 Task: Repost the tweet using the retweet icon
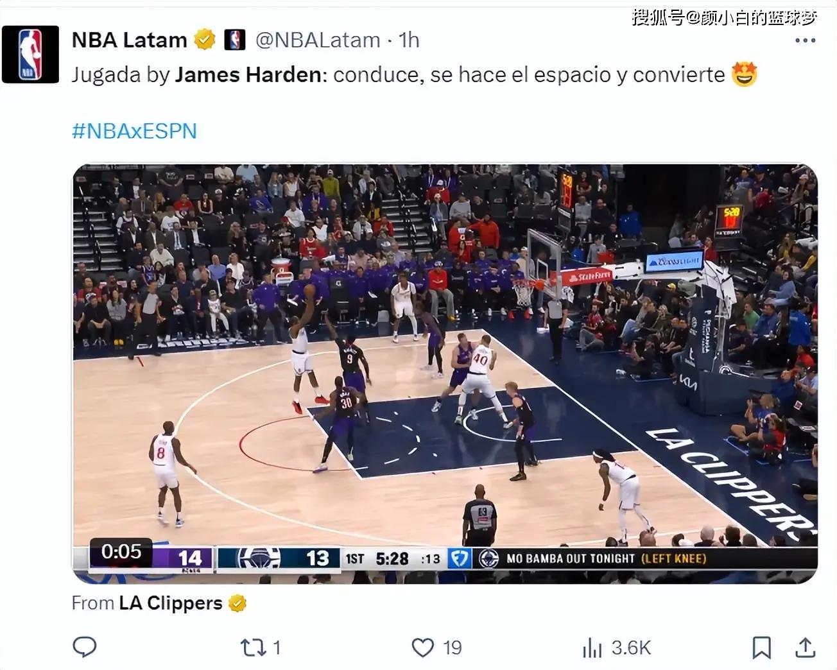click(252, 648)
